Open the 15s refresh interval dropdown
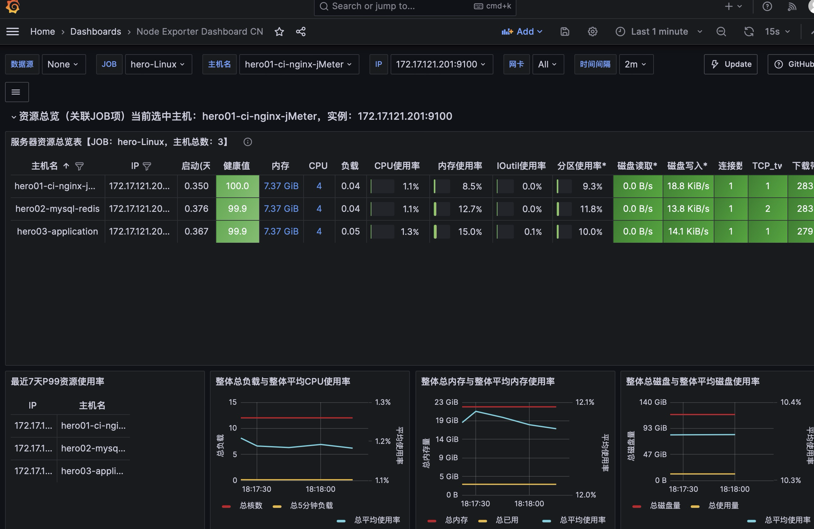The width and height of the screenshot is (814, 529). [777, 32]
